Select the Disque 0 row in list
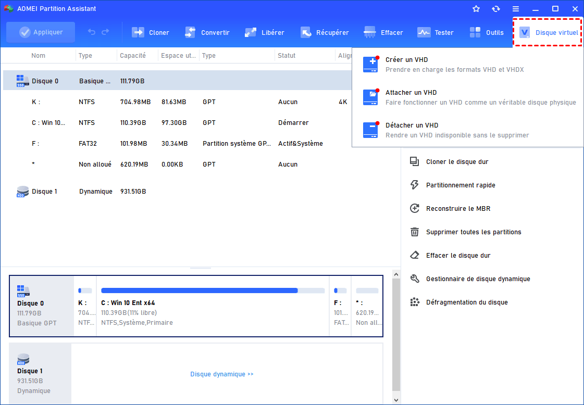The width and height of the screenshot is (584, 405). (177, 80)
